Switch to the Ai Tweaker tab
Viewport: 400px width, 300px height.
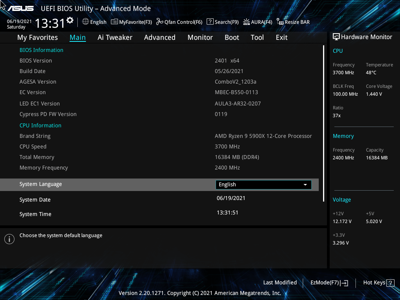(115, 37)
